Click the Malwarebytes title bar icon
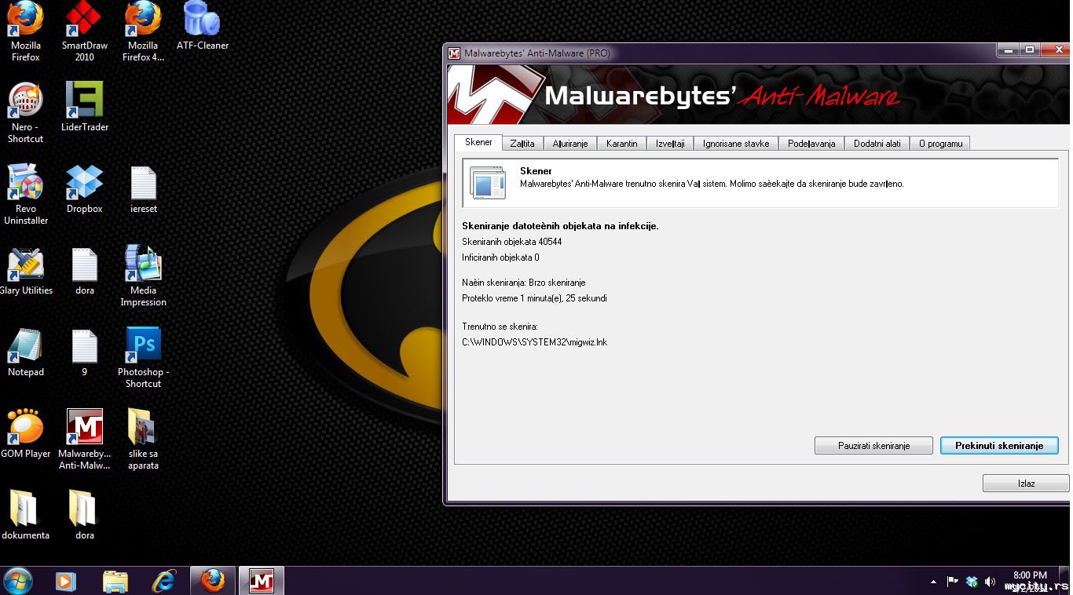 pos(454,53)
